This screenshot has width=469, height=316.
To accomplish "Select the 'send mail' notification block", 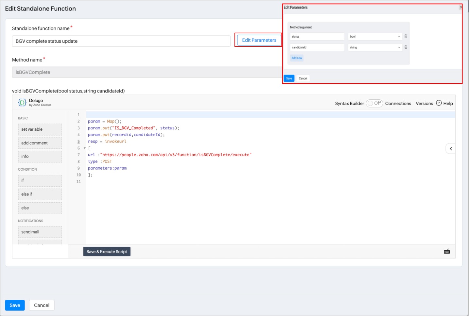I will click(40, 232).
